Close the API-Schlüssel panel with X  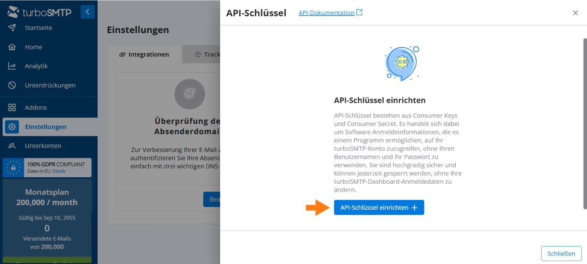pos(575,13)
